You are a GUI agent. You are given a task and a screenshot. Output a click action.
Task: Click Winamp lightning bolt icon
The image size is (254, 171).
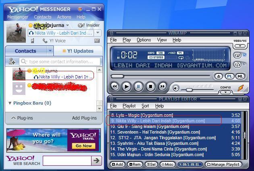[x=241, y=88]
